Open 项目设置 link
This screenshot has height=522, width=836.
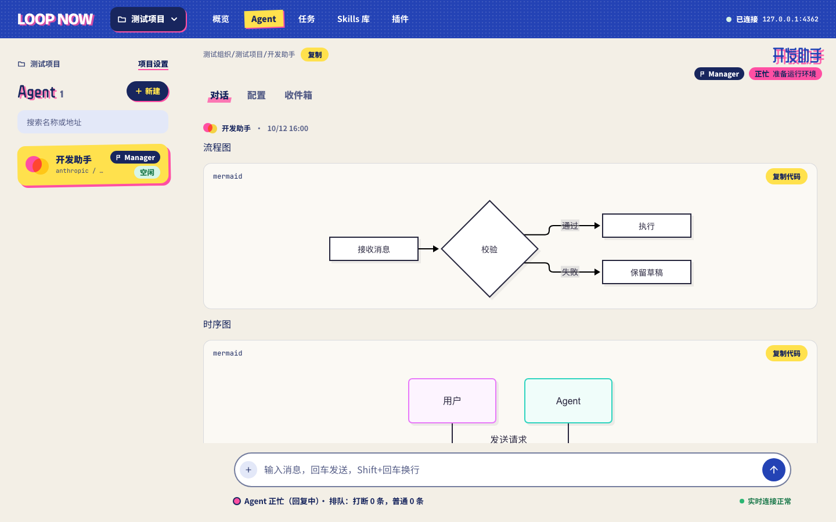click(153, 64)
